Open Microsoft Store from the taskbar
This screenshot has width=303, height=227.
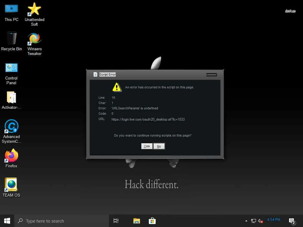click(152, 221)
